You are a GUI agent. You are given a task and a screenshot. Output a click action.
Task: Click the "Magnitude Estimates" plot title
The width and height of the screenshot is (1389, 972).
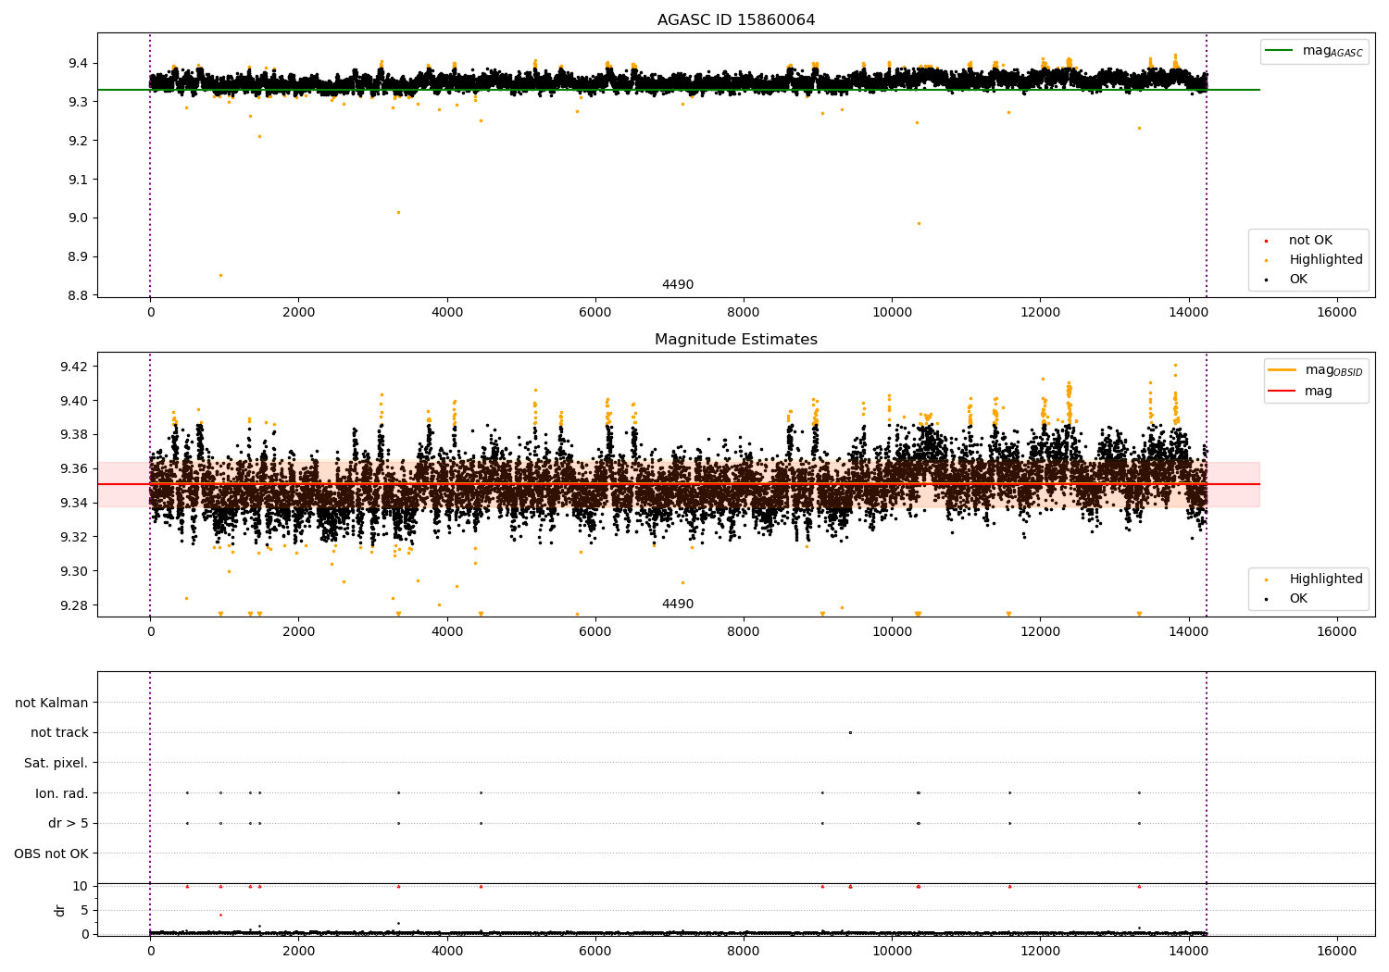(736, 340)
